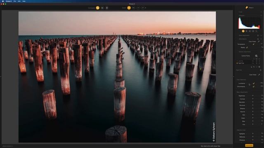Click the Temperature slider handle

pyautogui.click(x=253, y=44)
